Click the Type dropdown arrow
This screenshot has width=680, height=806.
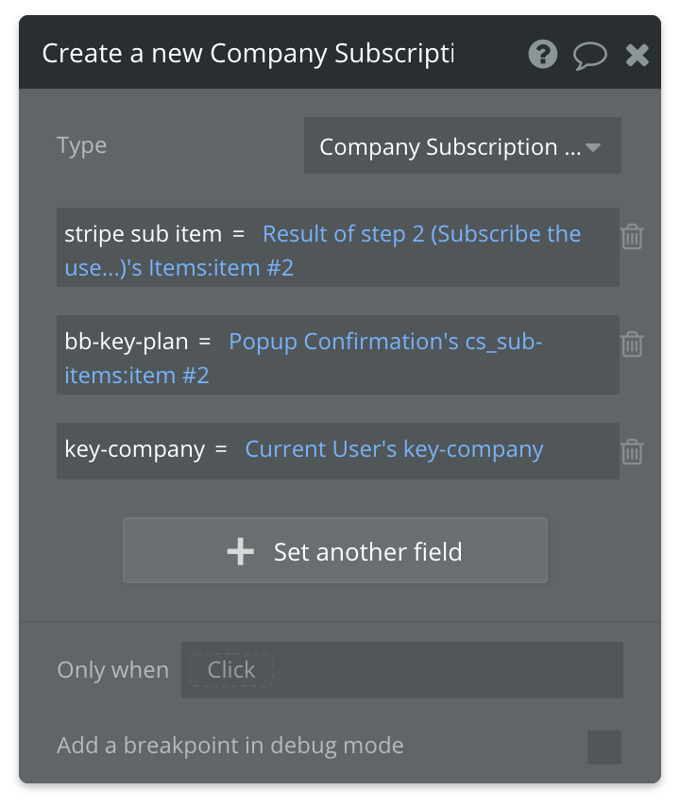[x=594, y=147]
